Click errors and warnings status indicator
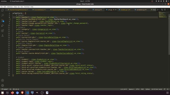The width and height of the screenshot is (170, 95). [16, 89]
